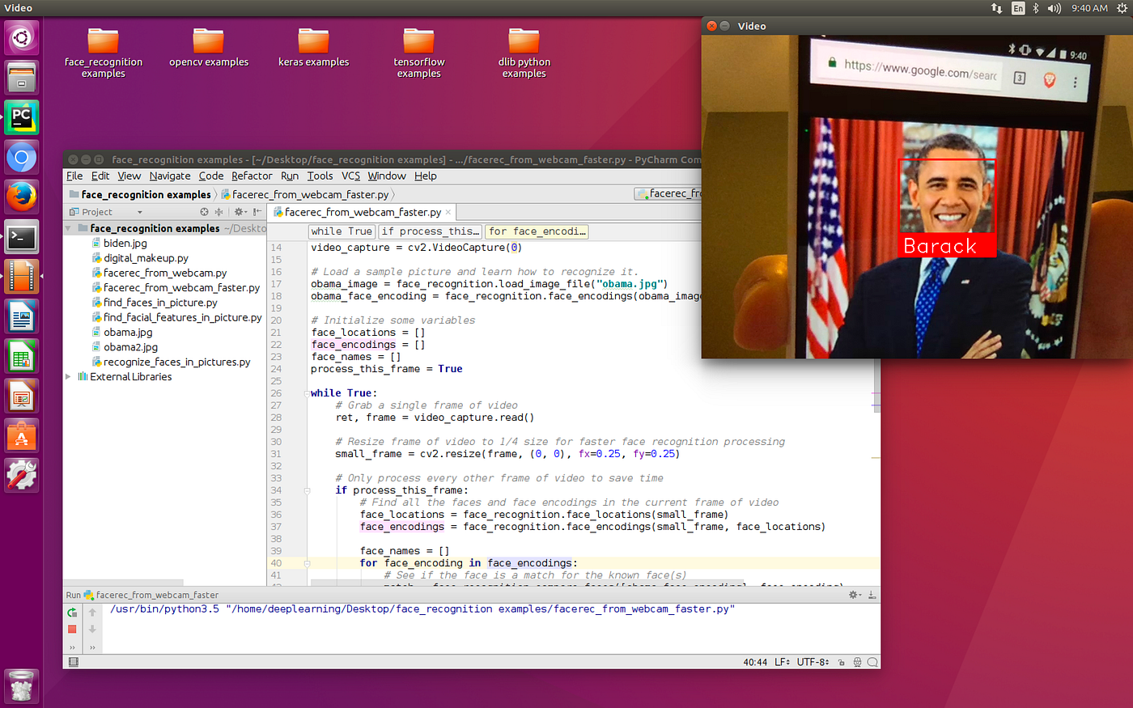Expand the External Libraries node
This screenshot has width=1133, height=708.
point(68,376)
